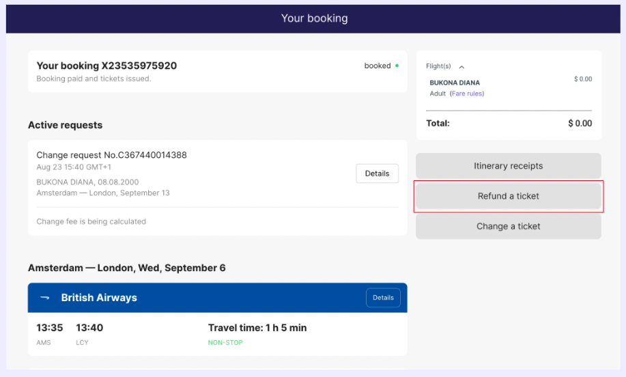Click the booking number X23535975920 heading
Image resolution: width=626 pixels, height=377 pixels.
click(106, 66)
